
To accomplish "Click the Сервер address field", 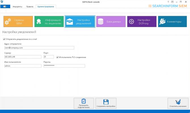I will [23, 57].
